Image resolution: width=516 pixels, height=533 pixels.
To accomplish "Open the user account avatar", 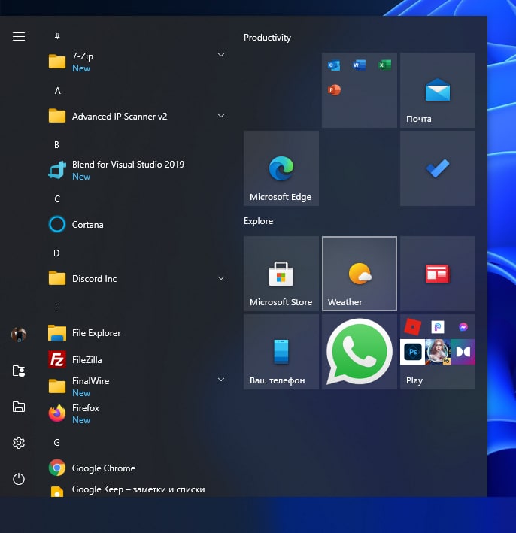I will [19, 335].
